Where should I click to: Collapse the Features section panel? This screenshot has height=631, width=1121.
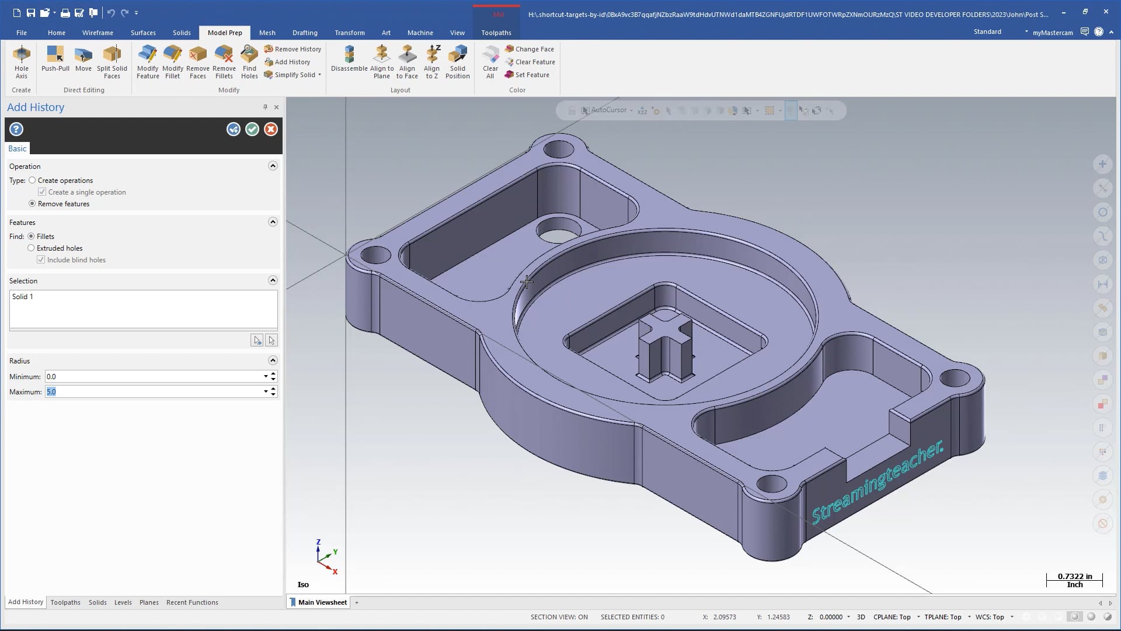(273, 222)
